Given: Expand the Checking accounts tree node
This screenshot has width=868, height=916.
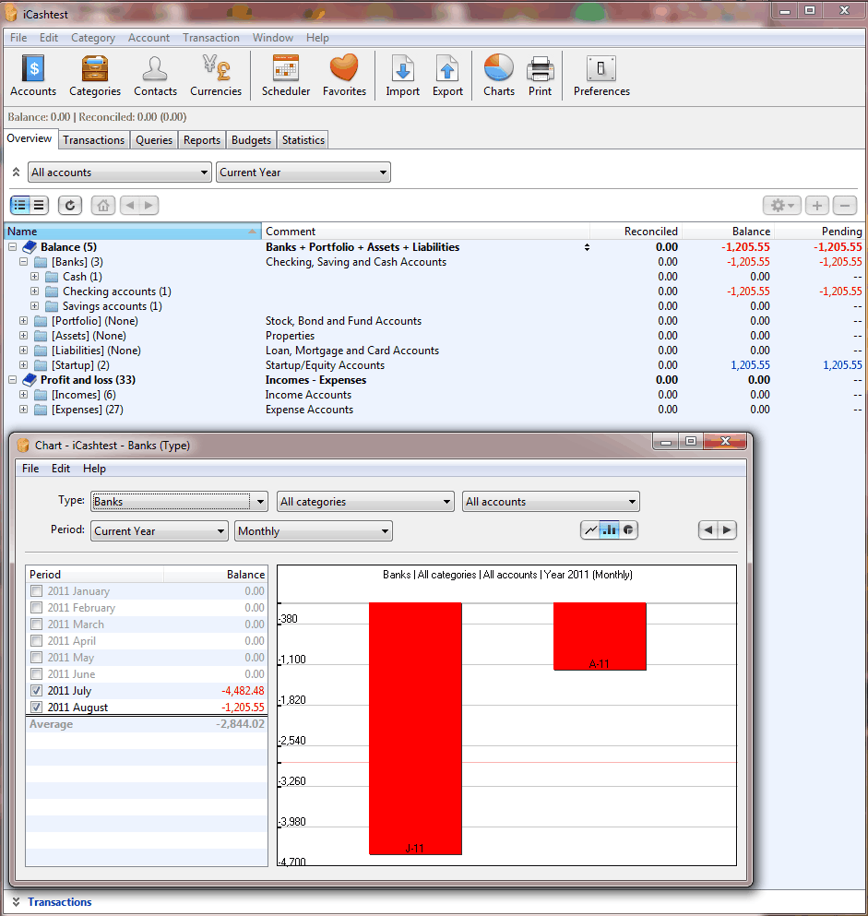Looking at the screenshot, I should pos(35,291).
